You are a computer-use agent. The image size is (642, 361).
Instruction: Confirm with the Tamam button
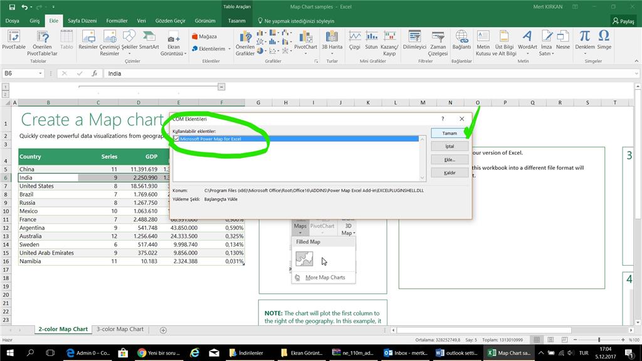(449, 133)
